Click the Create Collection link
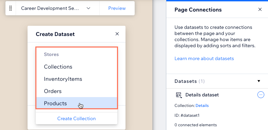The height and width of the screenshot is (130, 268). tap(77, 118)
